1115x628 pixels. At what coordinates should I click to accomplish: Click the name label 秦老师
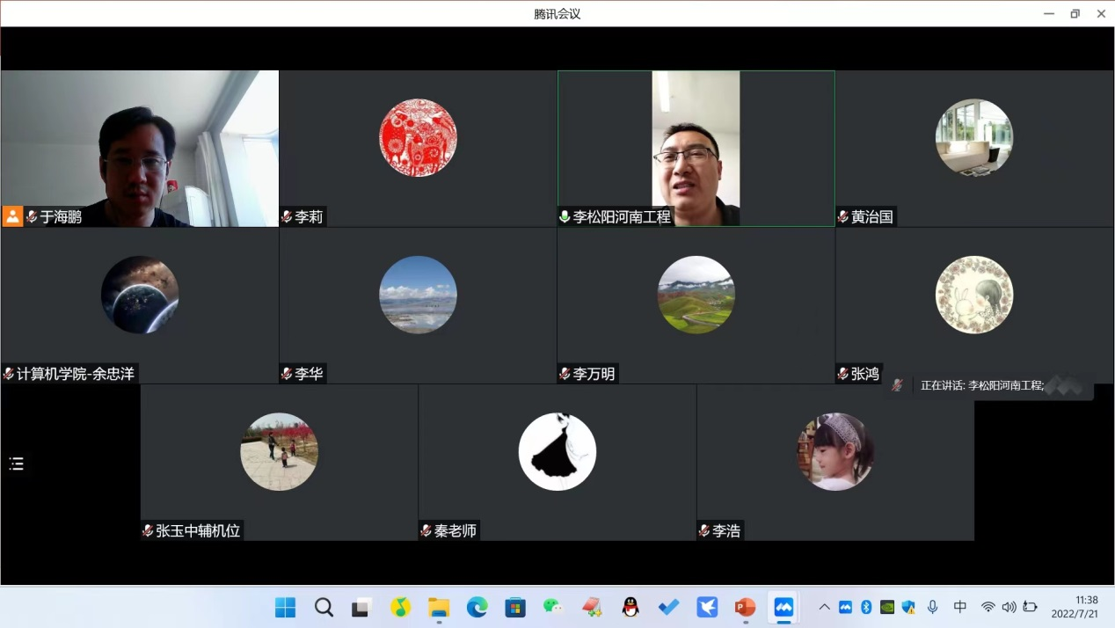[455, 530]
